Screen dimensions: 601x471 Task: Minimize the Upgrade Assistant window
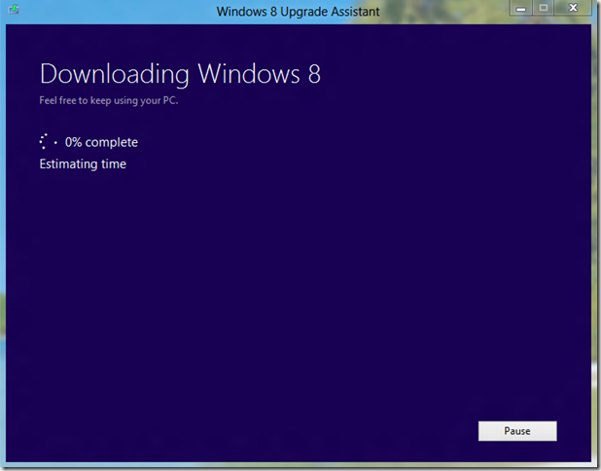[x=521, y=8]
